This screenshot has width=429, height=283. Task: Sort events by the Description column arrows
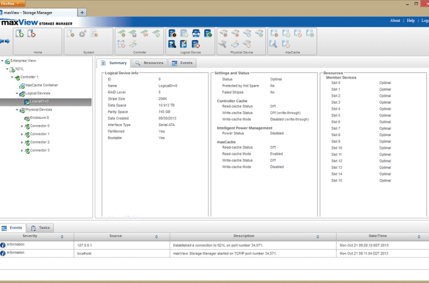(318, 236)
